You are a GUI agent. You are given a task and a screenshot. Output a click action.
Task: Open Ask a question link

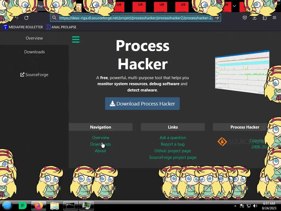(173, 138)
